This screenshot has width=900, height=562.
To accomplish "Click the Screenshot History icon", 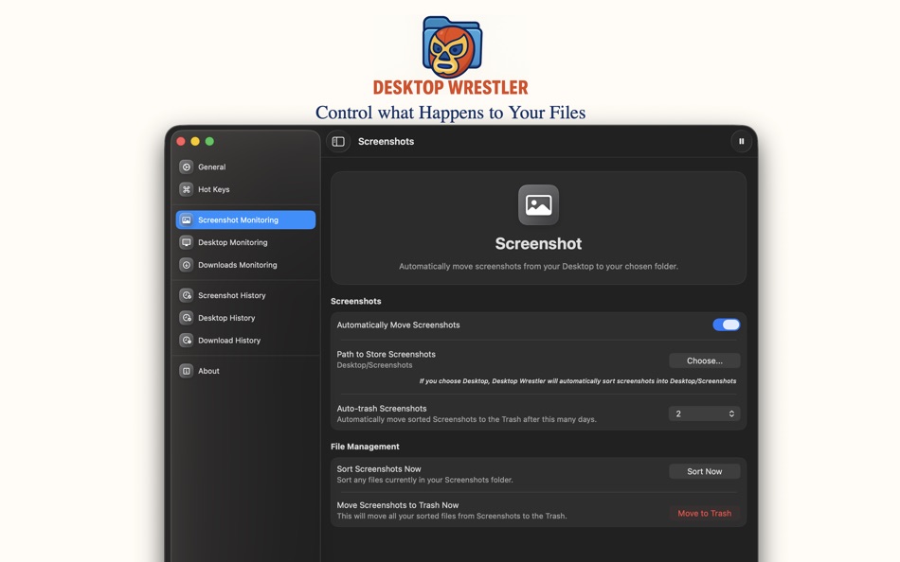I will pos(186,295).
